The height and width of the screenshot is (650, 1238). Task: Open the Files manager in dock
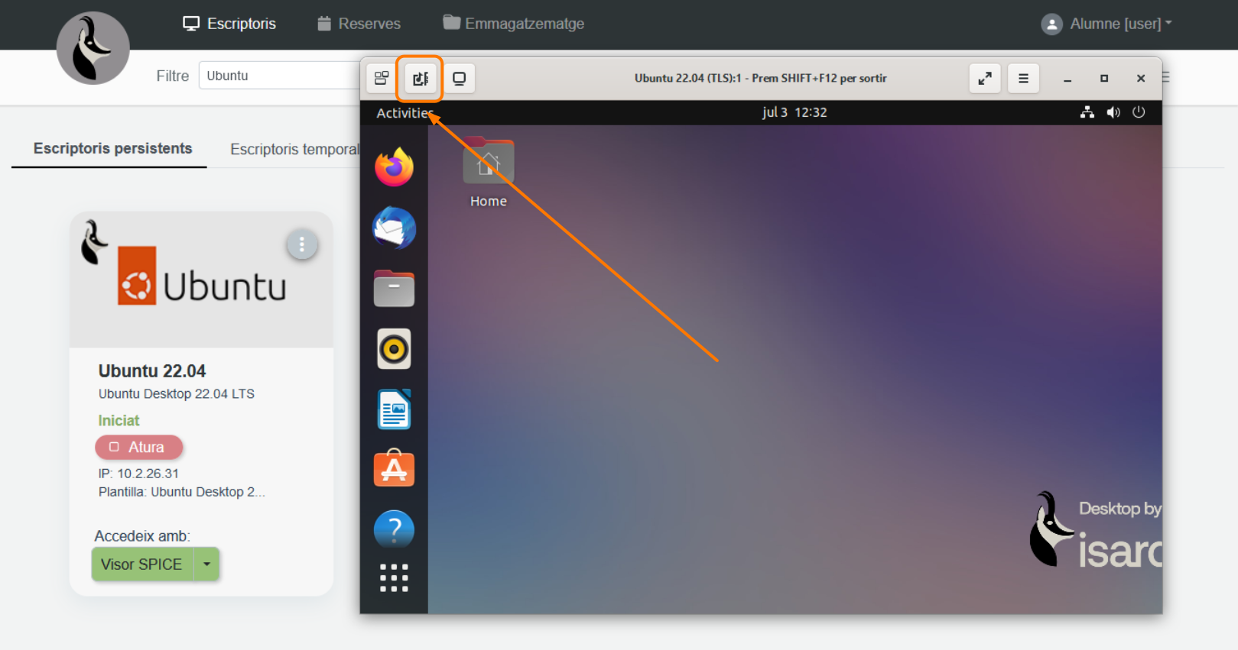pos(394,289)
